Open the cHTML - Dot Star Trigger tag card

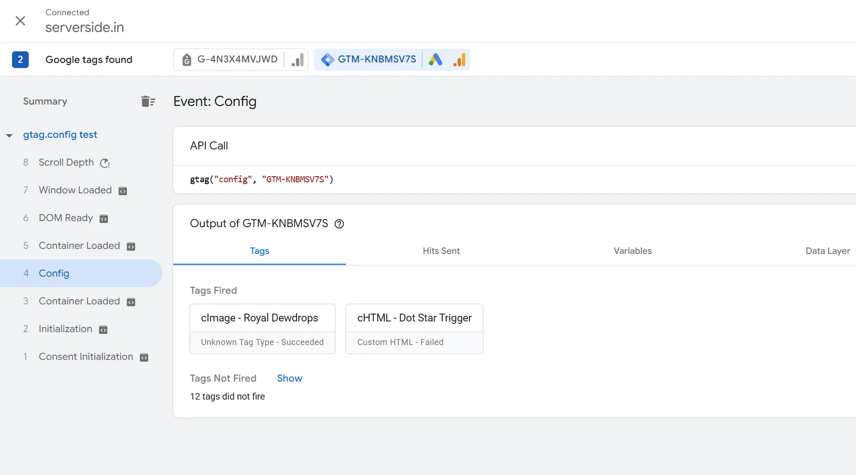tap(414, 329)
